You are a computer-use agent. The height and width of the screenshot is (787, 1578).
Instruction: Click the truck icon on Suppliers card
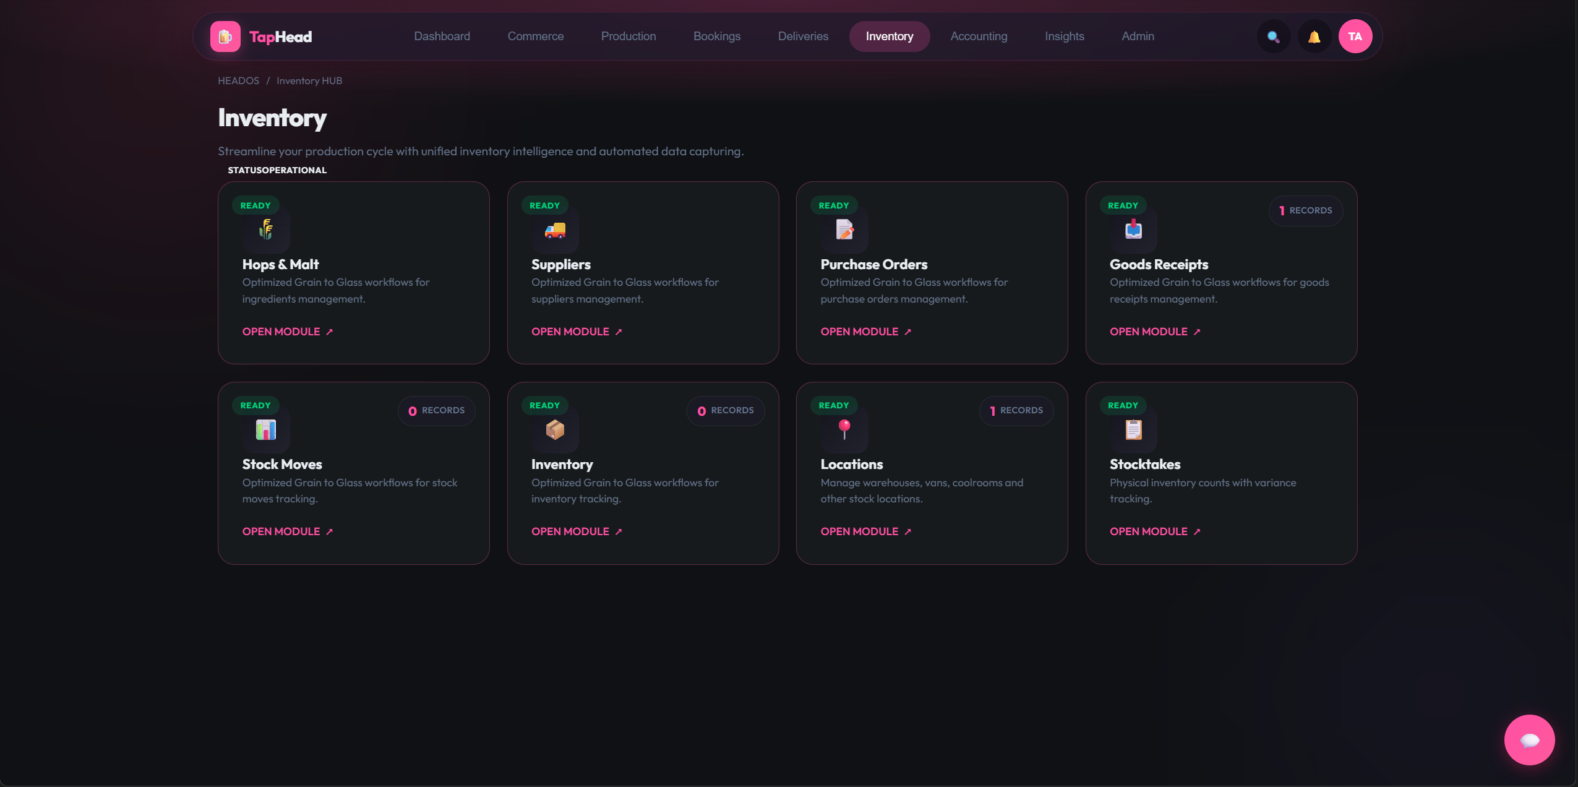(554, 230)
